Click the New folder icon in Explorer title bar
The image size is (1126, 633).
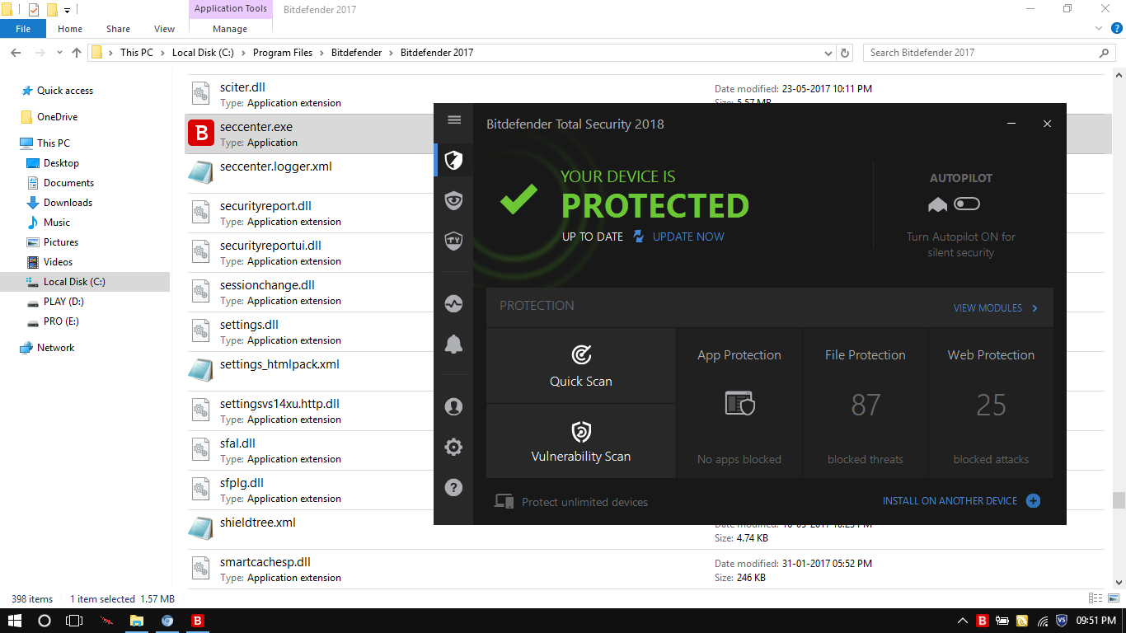tap(52, 10)
